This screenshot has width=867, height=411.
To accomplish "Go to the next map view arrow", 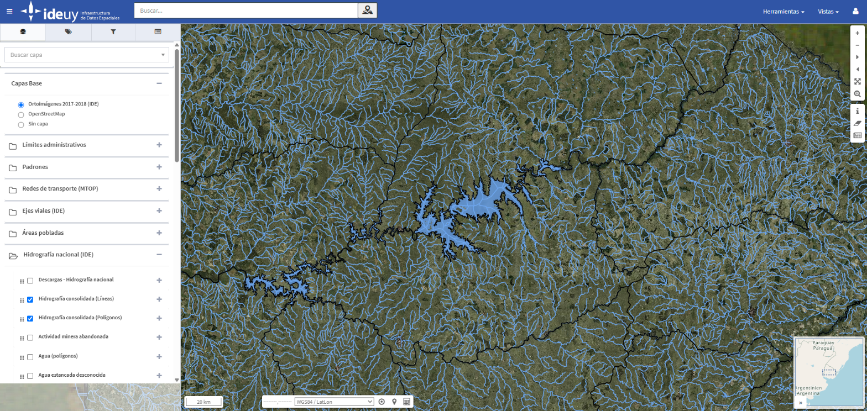I will click(857, 57).
